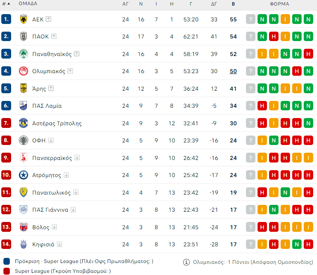317x275 pixels.
Task: Open the ΠΑΣ Λαμία team link
Action: coord(47,106)
